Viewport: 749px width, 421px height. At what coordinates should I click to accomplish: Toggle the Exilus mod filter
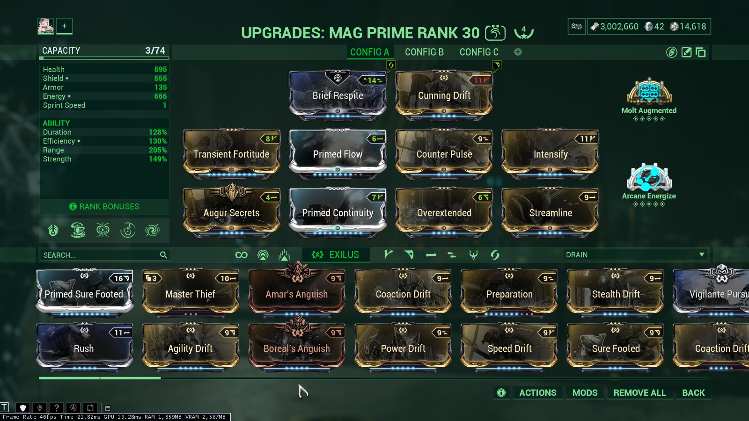[x=336, y=255]
